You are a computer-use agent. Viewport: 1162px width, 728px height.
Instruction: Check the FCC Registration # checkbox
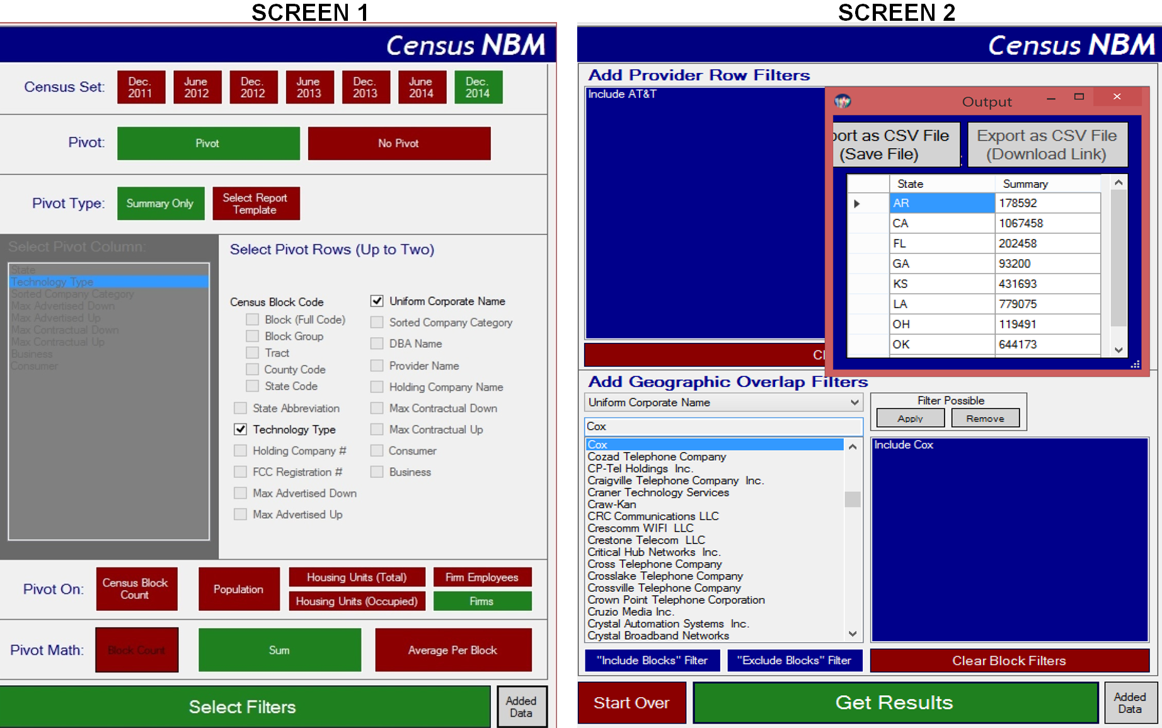coord(240,472)
